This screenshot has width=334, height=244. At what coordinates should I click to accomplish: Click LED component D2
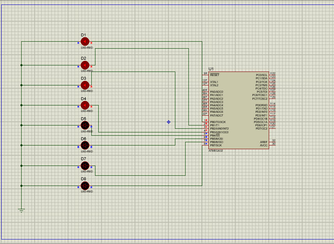coord(85,65)
